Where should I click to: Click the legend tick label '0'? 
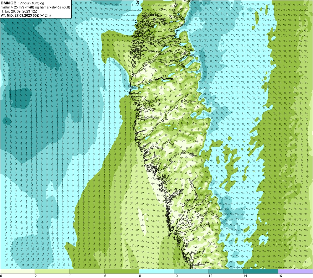(1, 276)
